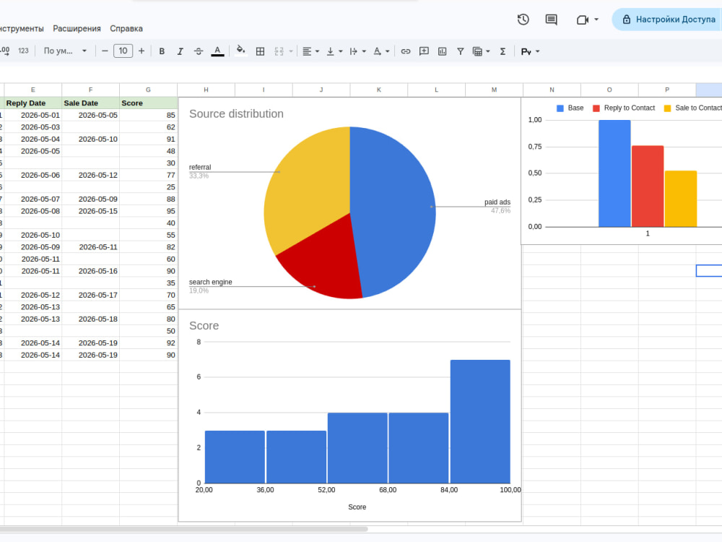Image resolution: width=722 pixels, height=542 pixels.
Task: Increase font size with plus button
Action: click(142, 51)
